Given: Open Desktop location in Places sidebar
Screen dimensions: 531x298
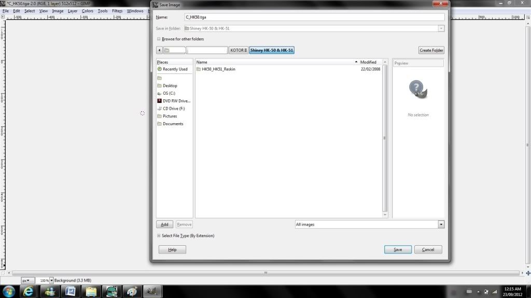Looking at the screenshot, I should 170,86.
